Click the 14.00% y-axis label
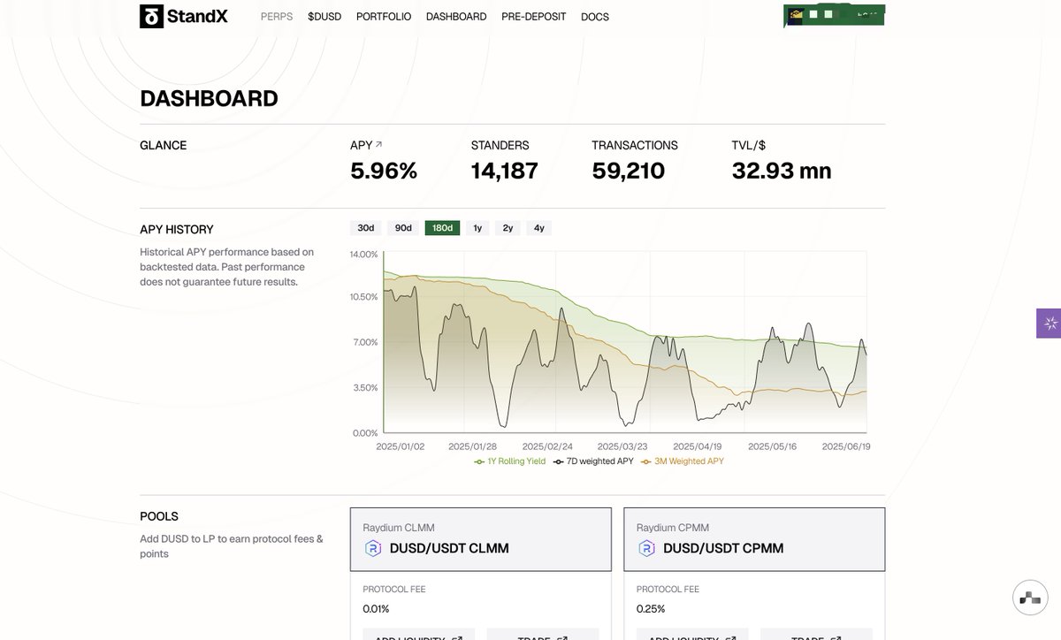 pyautogui.click(x=364, y=255)
